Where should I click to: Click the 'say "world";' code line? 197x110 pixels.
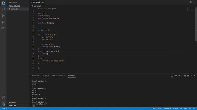(47, 39)
